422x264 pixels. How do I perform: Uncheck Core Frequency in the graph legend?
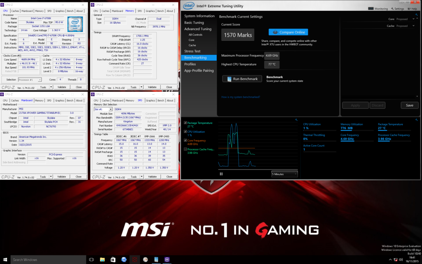tap(185, 140)
